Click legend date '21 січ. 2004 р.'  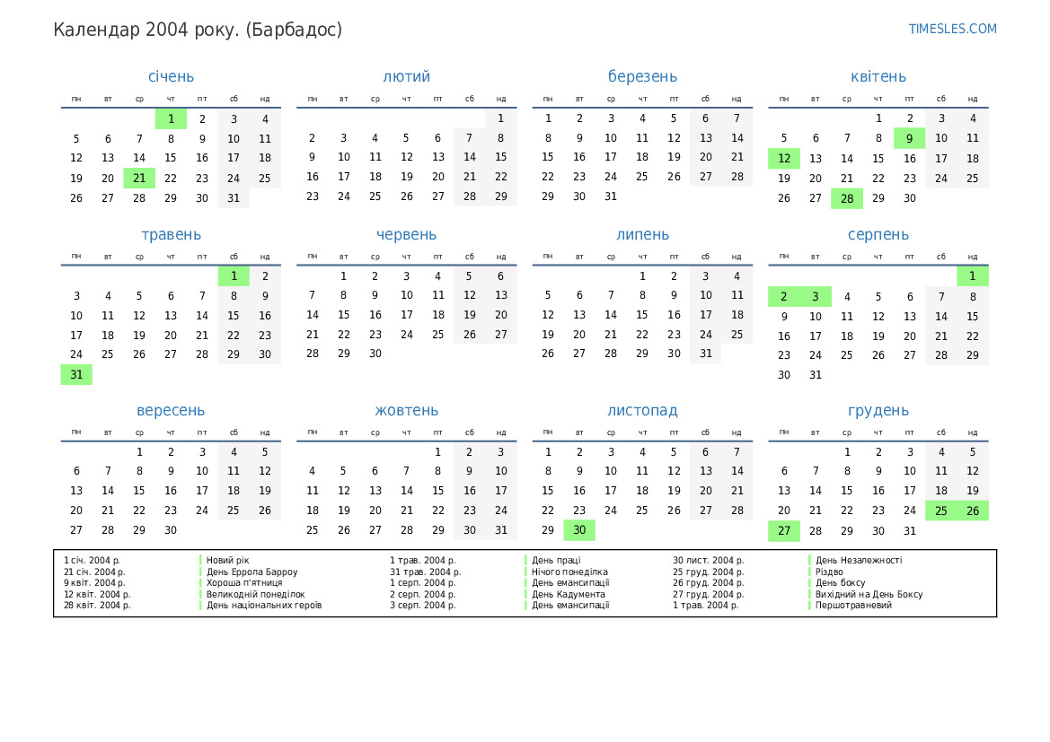94,572
